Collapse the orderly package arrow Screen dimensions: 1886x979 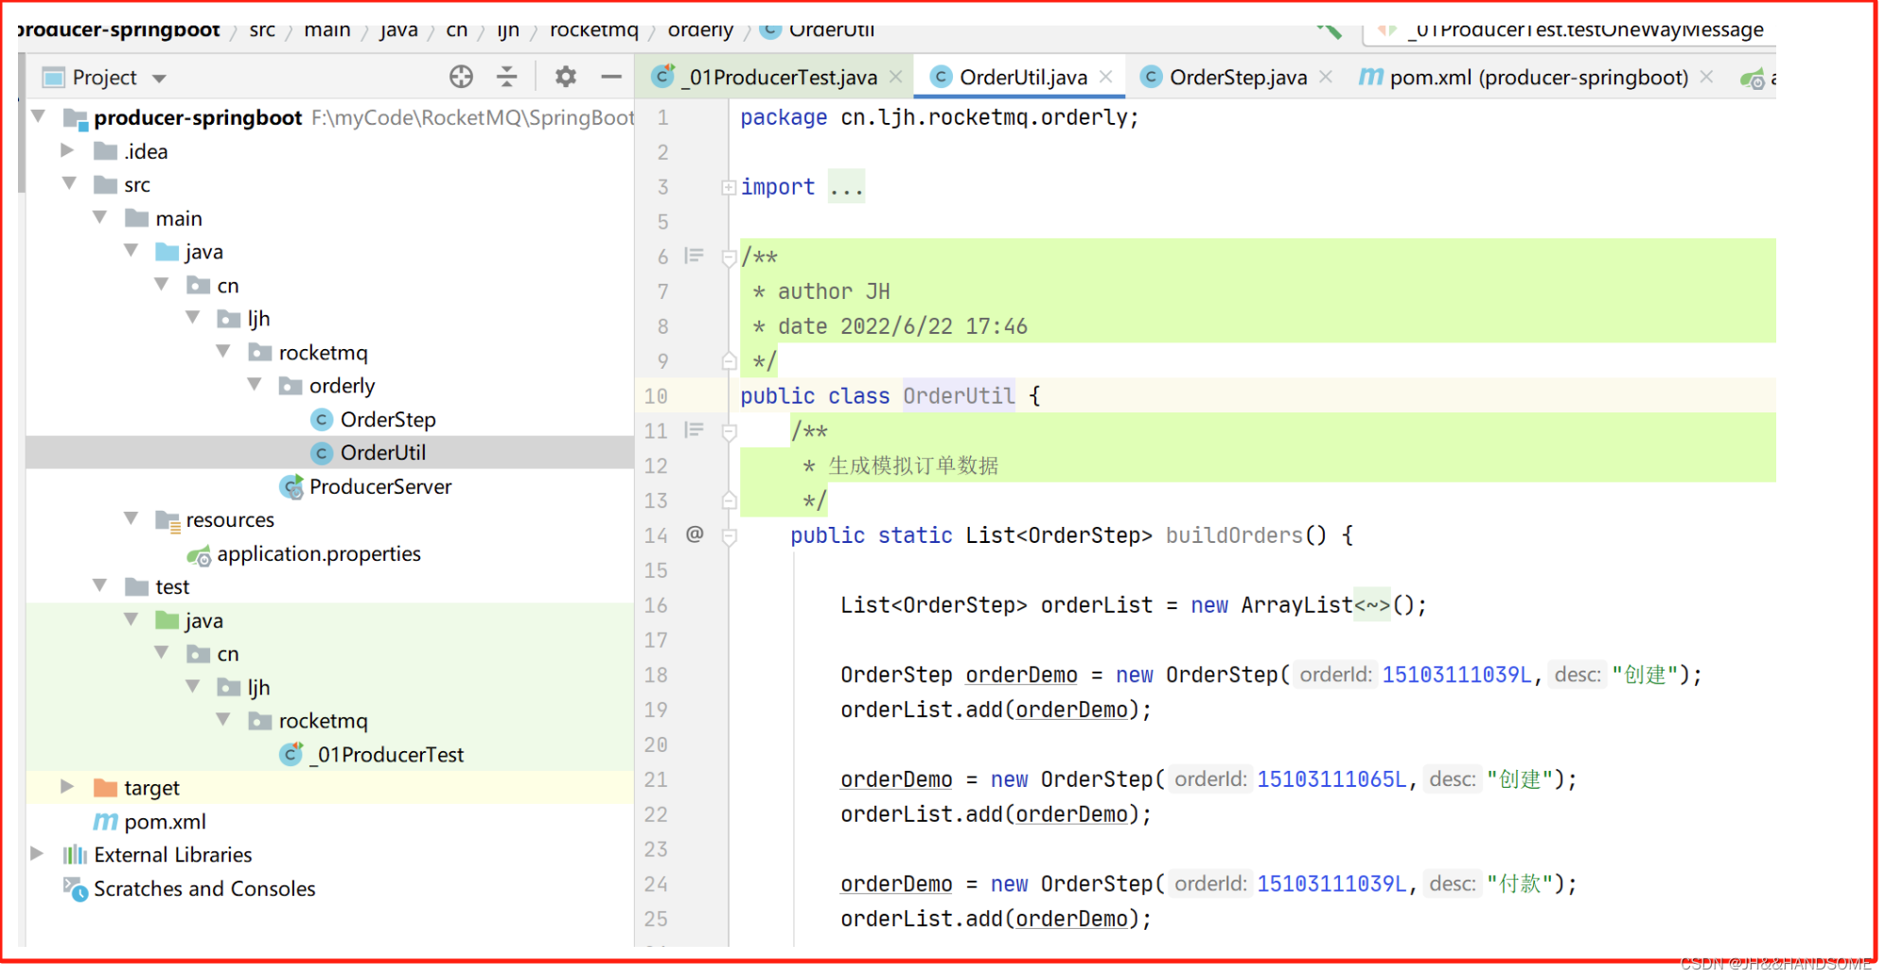point(255,385)
